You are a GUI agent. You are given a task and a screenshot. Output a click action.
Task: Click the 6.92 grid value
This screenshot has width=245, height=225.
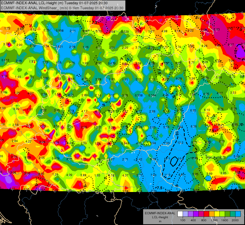point(125,63)
